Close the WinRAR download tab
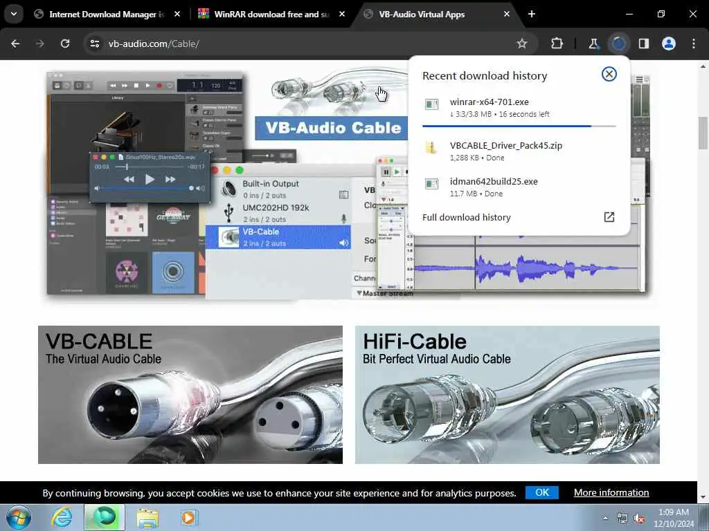Screen dimensions: 709x531 tap(342, 15)
